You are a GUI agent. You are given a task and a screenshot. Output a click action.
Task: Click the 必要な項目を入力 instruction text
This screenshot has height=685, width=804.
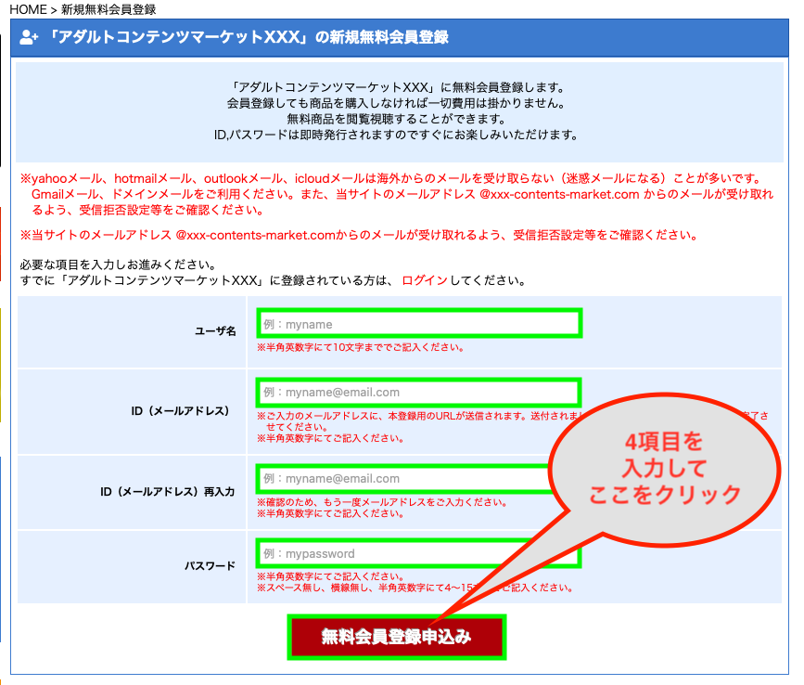(118, 265)
